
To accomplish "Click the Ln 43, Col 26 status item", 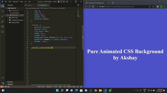I will tap(41, 87).
